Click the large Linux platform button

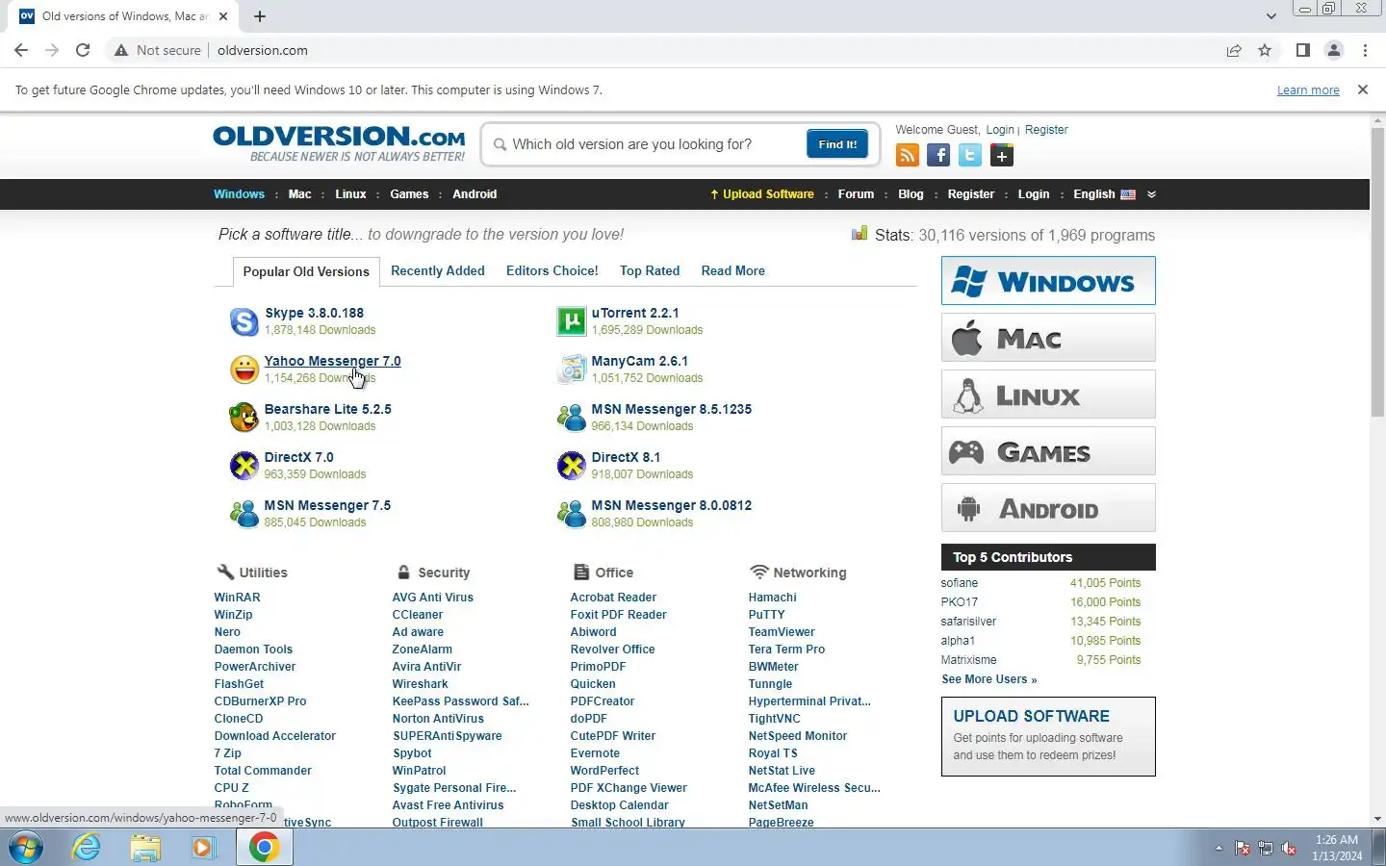1048,395
